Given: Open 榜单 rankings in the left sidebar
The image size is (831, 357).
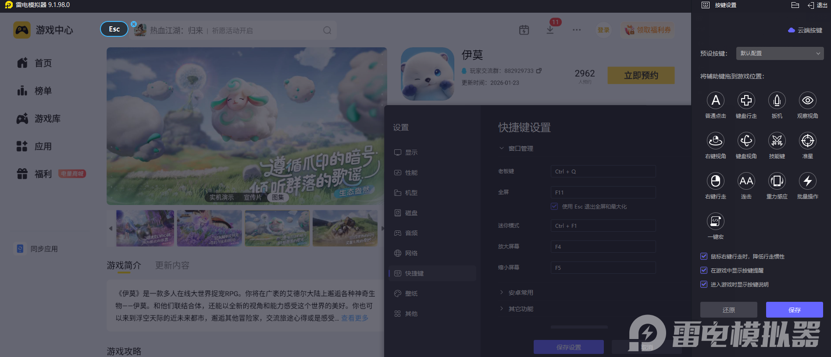Looking at the screenshot, I should coord(35,91).
